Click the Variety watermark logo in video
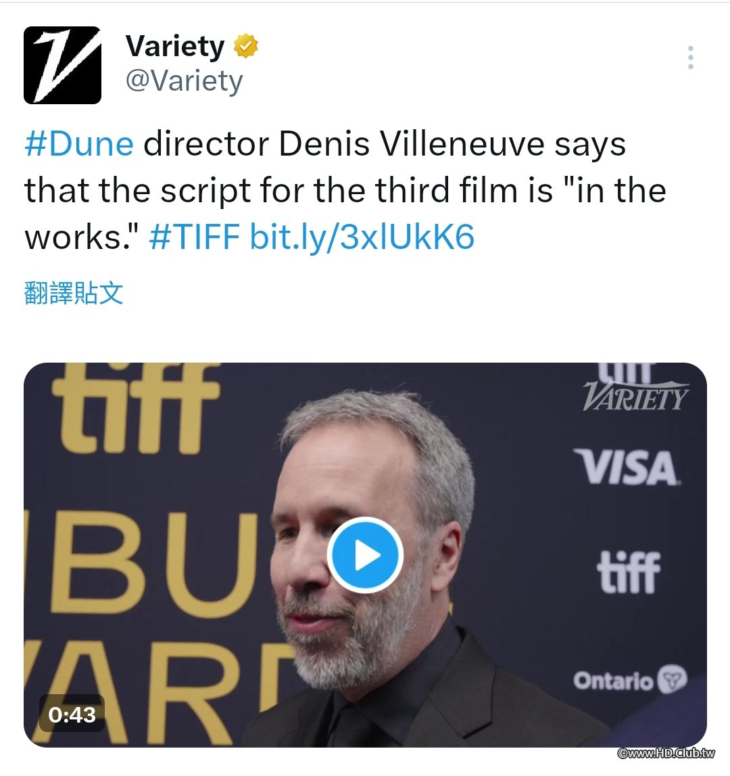730x776 pixels. (x=635, y=395)
